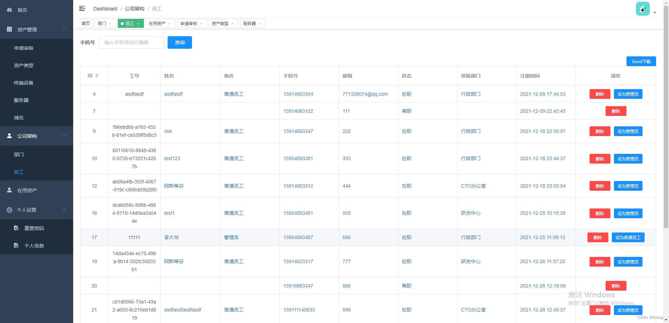The image size is (669, 323).
Task: Delete the employee with ID 7
Action: [616, 111]
